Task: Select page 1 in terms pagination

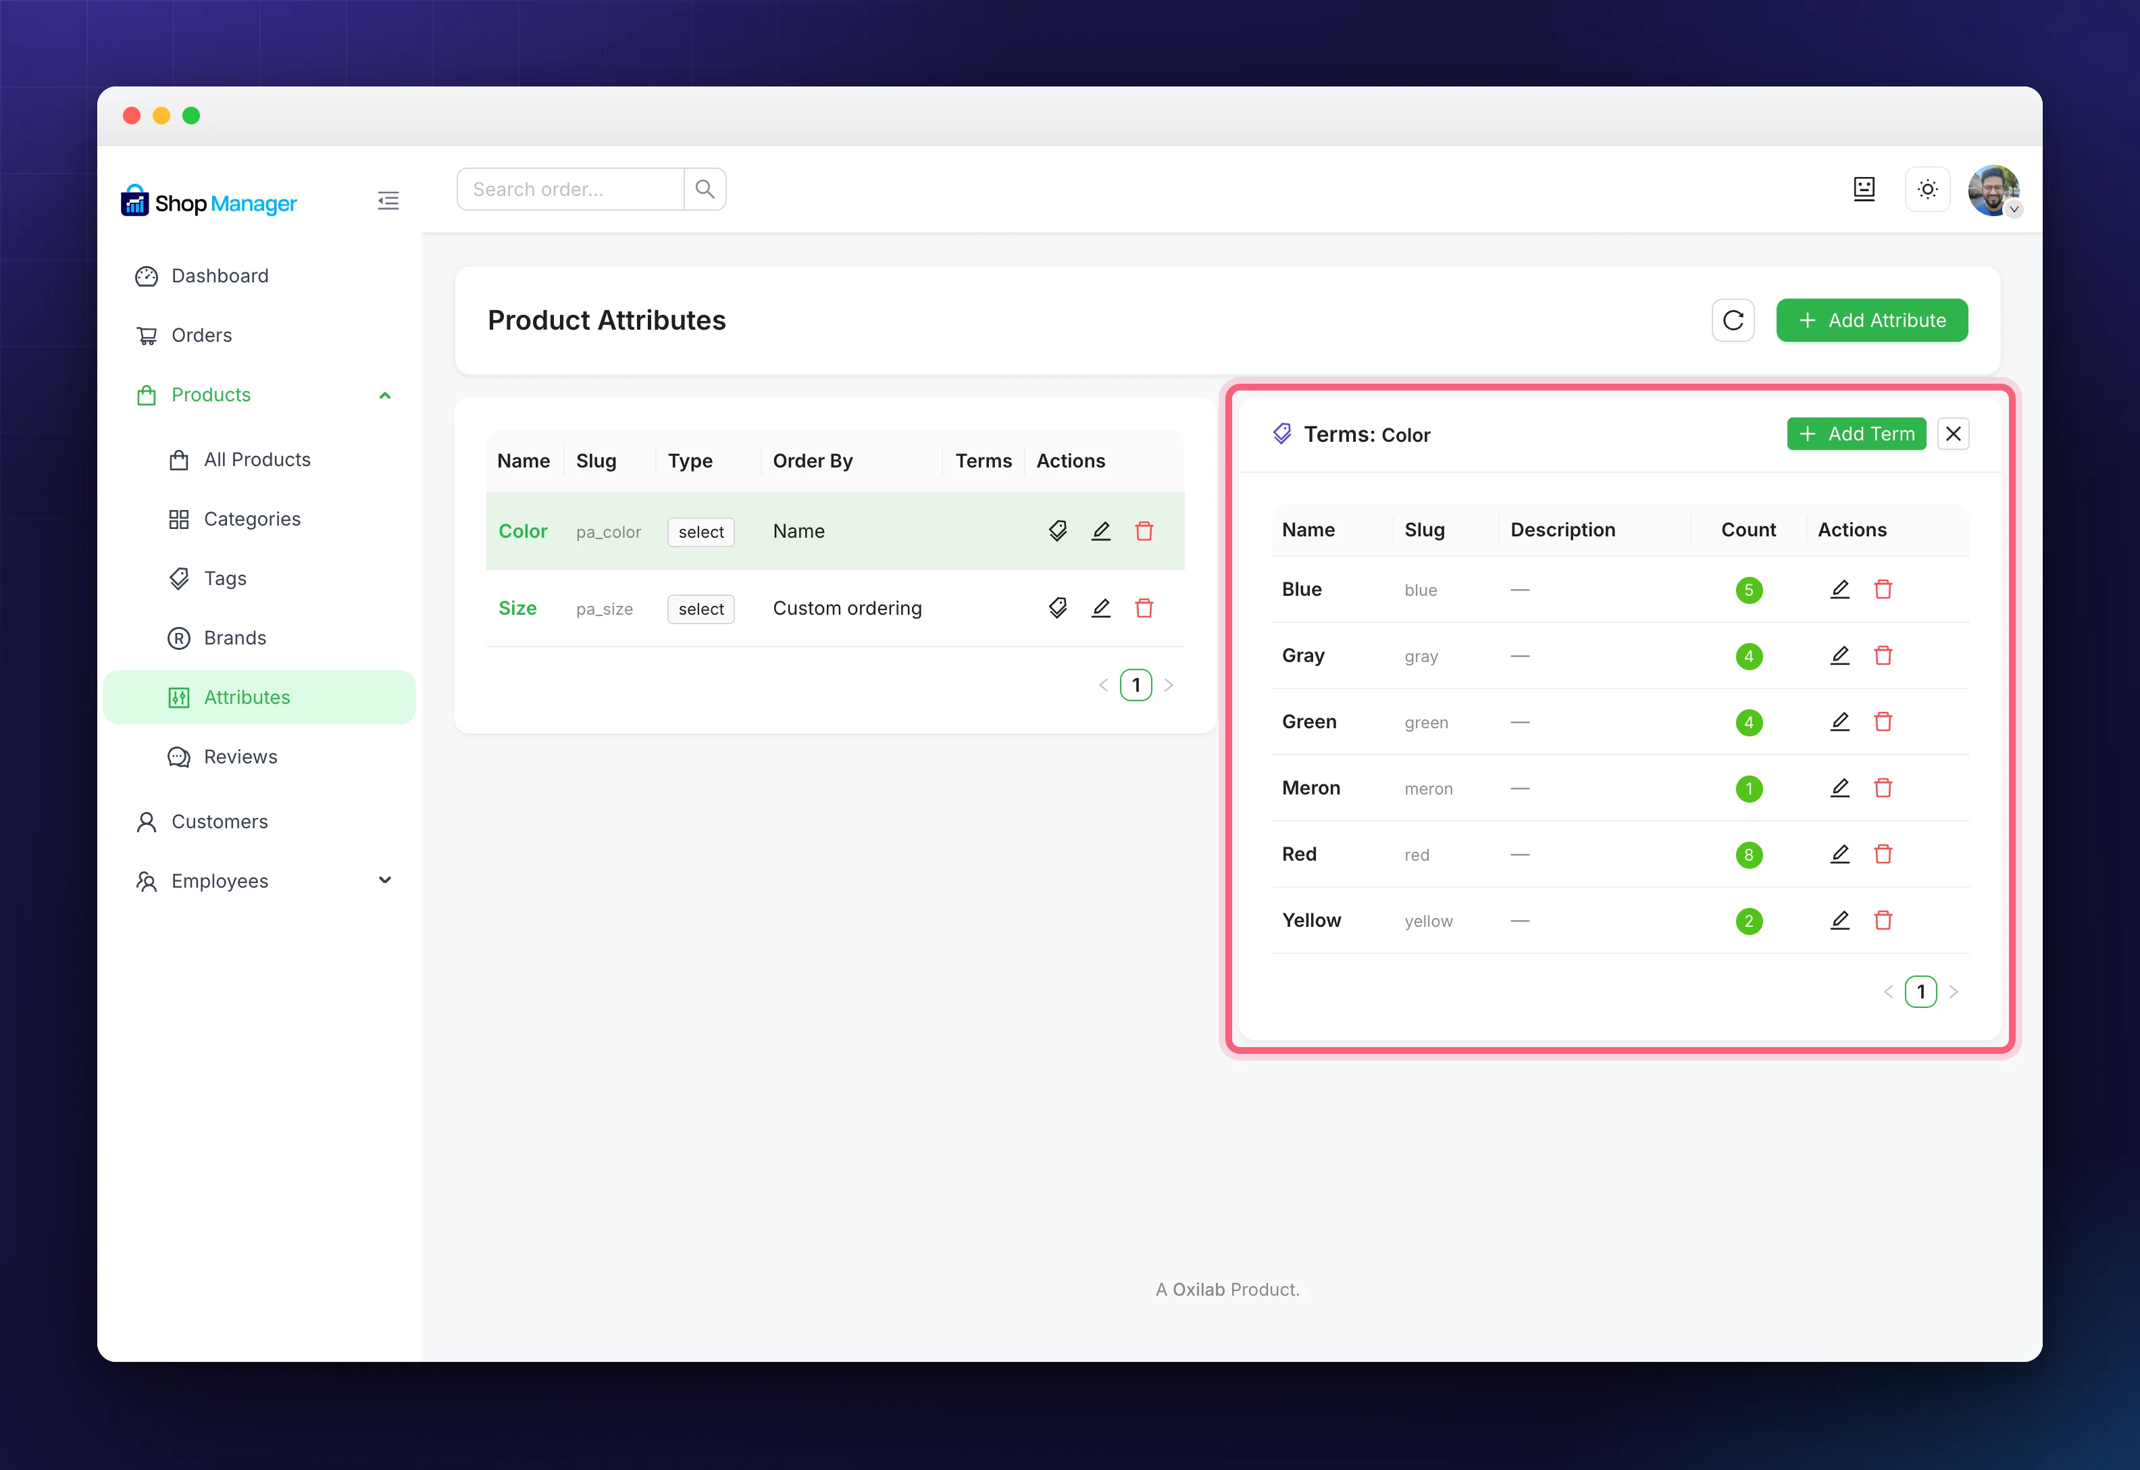Action: 1921,992
